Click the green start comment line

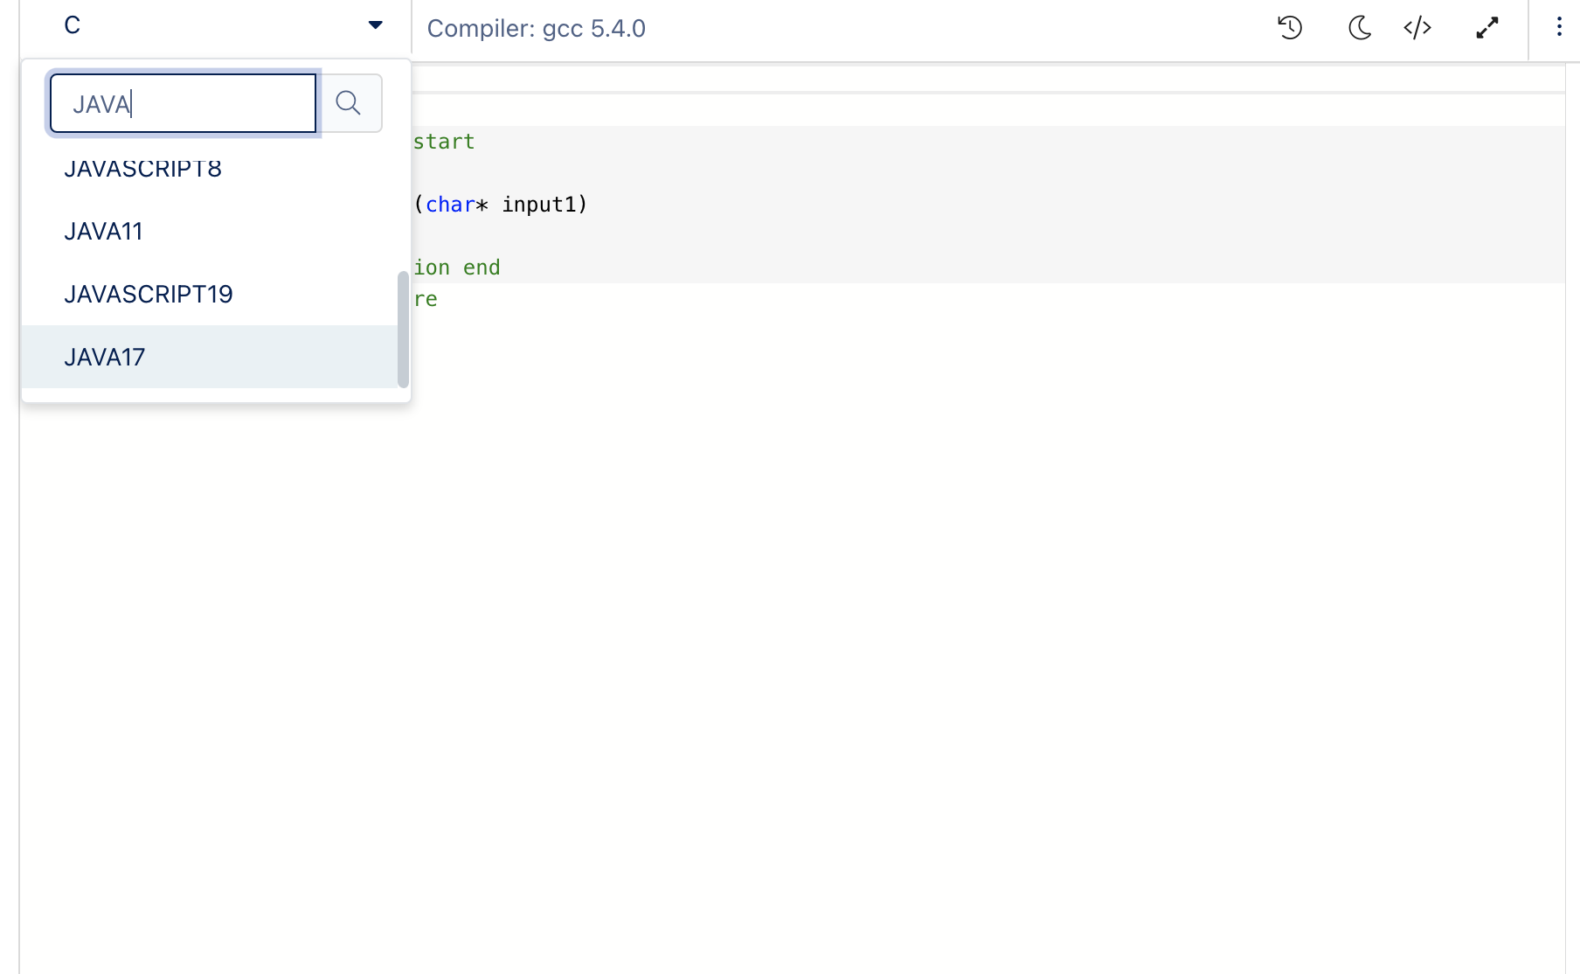[x=444, y=142]
